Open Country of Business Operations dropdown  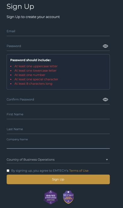point(58,160)
